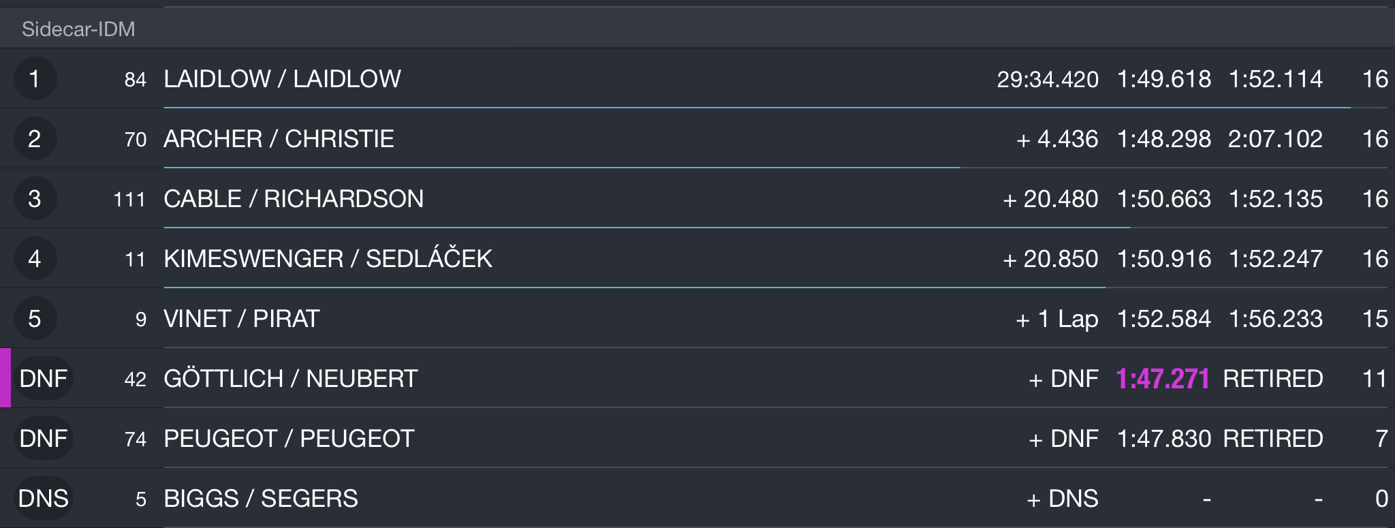The height and width of the screenshot is (528, 1395).
Task: Open LAIDLOW / LAIDLOW team entry
Action: pyautogui.click(x=283, y=79)
